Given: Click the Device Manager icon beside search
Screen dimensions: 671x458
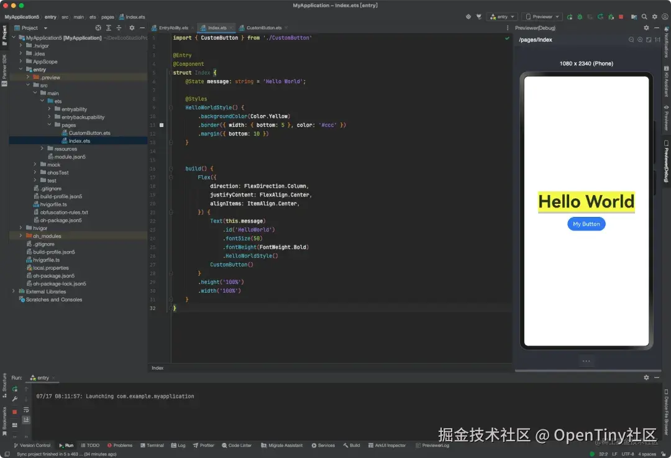Looking at the screenshot, I should (x=634, y=17).
